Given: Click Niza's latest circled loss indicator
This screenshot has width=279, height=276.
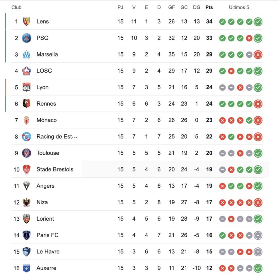Looking at the screenshot, I should pyautogui.click(x=258, y=203).
